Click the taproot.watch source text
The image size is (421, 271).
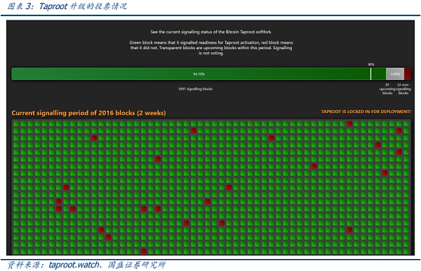[74, 265]
